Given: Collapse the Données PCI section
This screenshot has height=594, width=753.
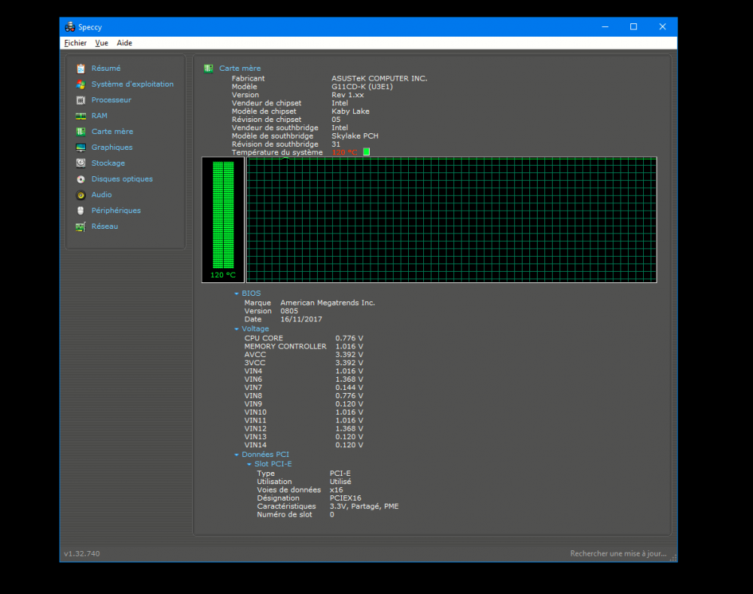Looking at the screenshot, I should click(236, 455).
